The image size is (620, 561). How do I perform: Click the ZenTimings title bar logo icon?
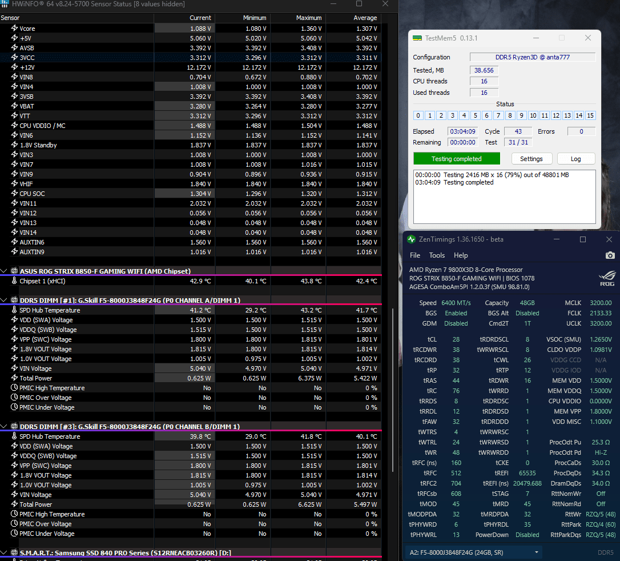click(411, 239)
